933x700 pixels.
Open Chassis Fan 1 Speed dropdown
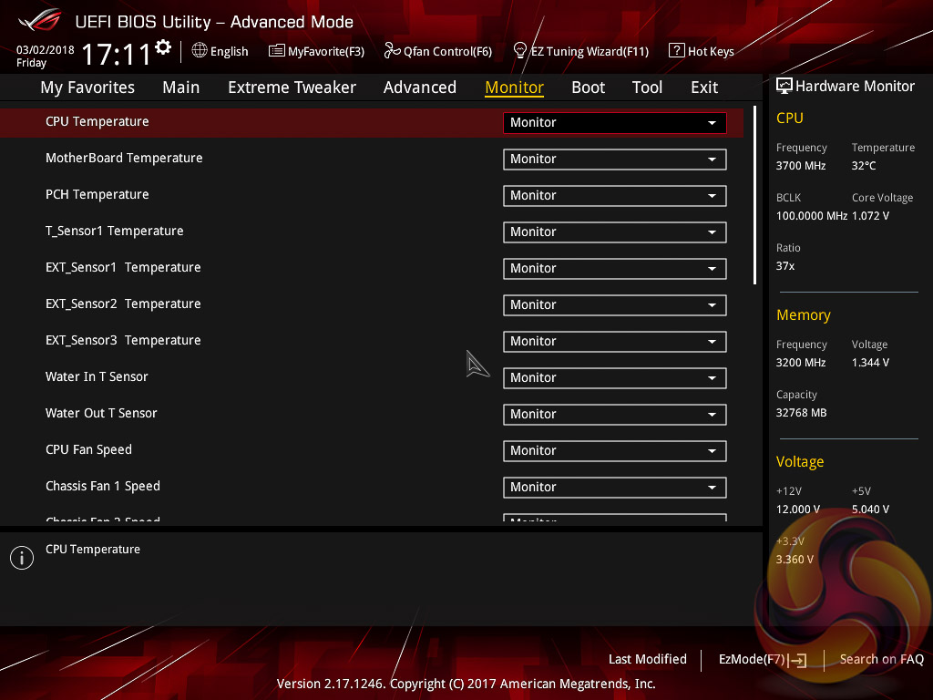615,487
